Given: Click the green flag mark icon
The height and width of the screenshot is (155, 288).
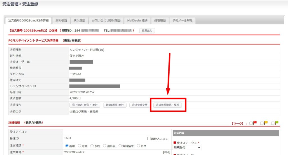Looking at the screenshot, I should 277,123.
